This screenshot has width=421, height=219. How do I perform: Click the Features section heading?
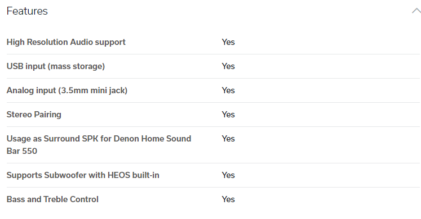tap(27, 11)
